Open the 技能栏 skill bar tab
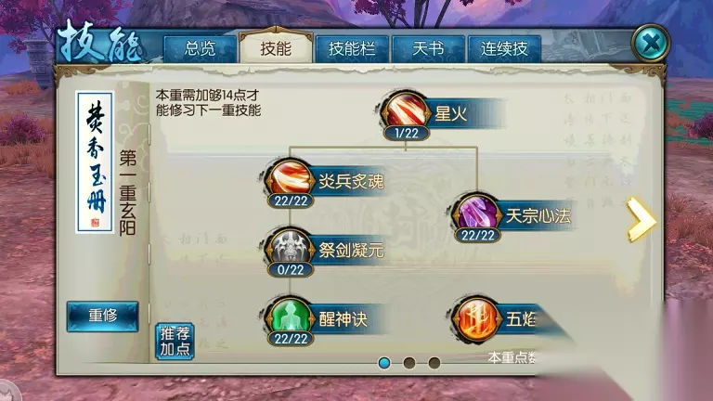 352,48
